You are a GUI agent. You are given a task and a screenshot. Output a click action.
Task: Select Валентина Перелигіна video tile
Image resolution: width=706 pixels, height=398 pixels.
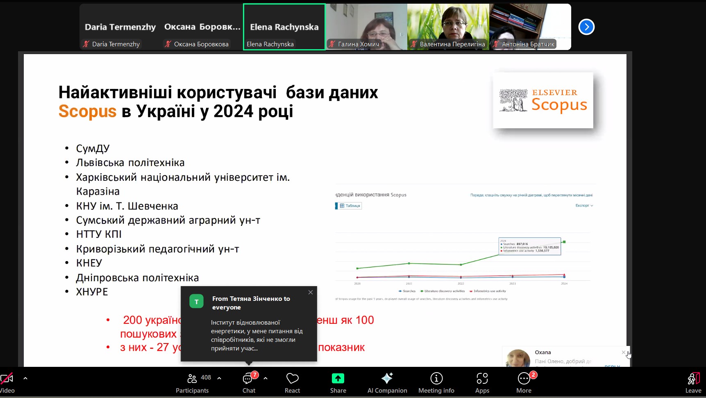click(x=448, y=27)
